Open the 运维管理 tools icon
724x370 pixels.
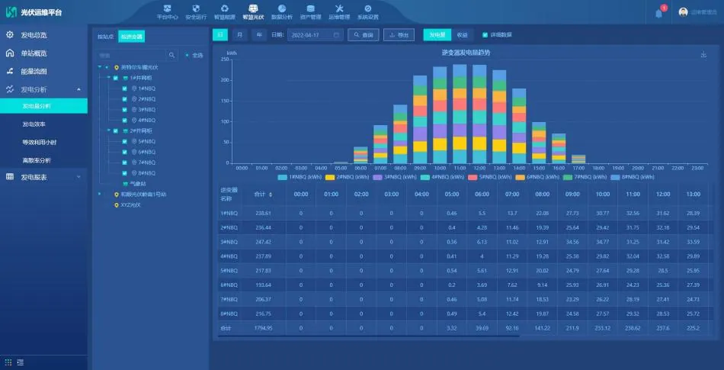pyautogui.click(x=339, y=8)
